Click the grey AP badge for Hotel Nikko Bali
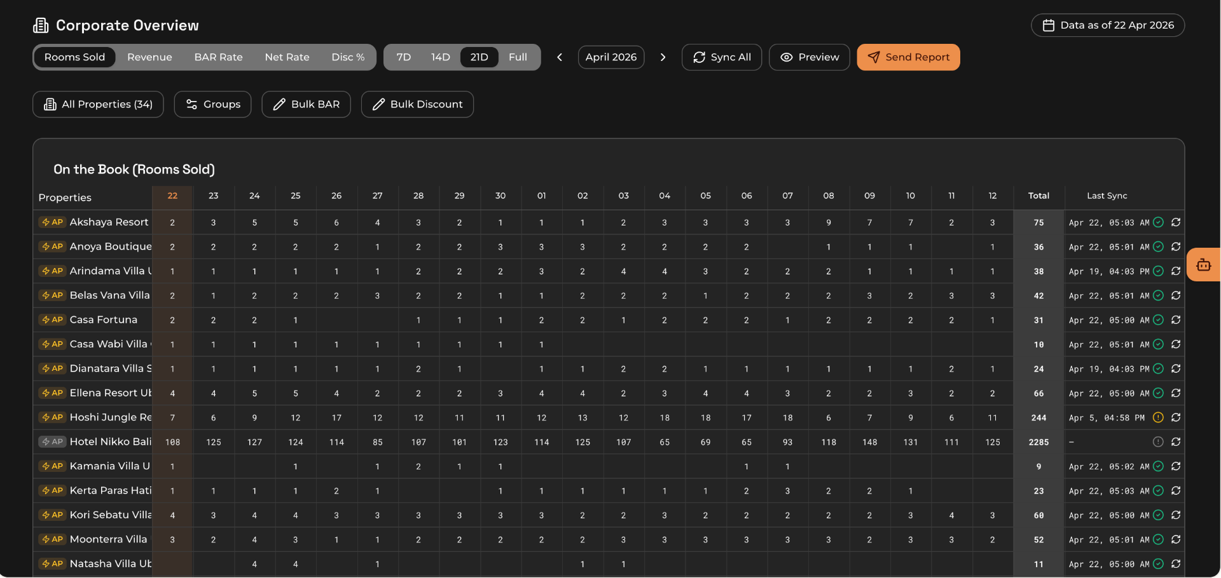Screen dimensions: 1221x578 tap(53, 441)
